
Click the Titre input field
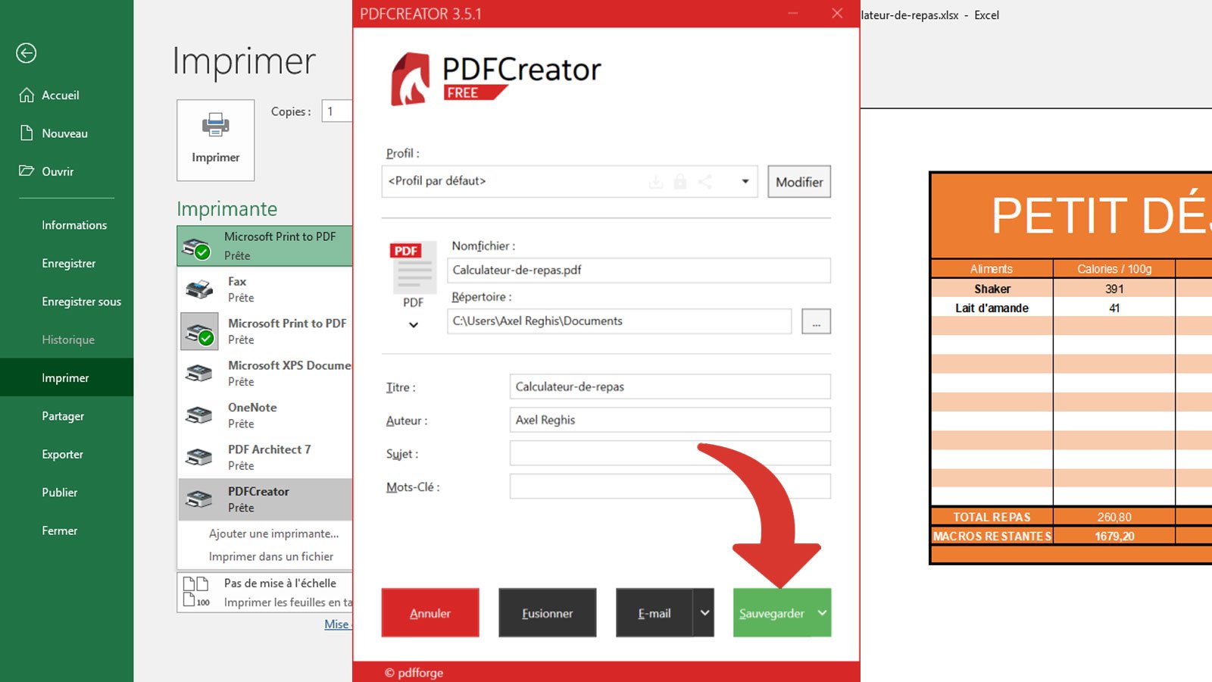[670, 386]
